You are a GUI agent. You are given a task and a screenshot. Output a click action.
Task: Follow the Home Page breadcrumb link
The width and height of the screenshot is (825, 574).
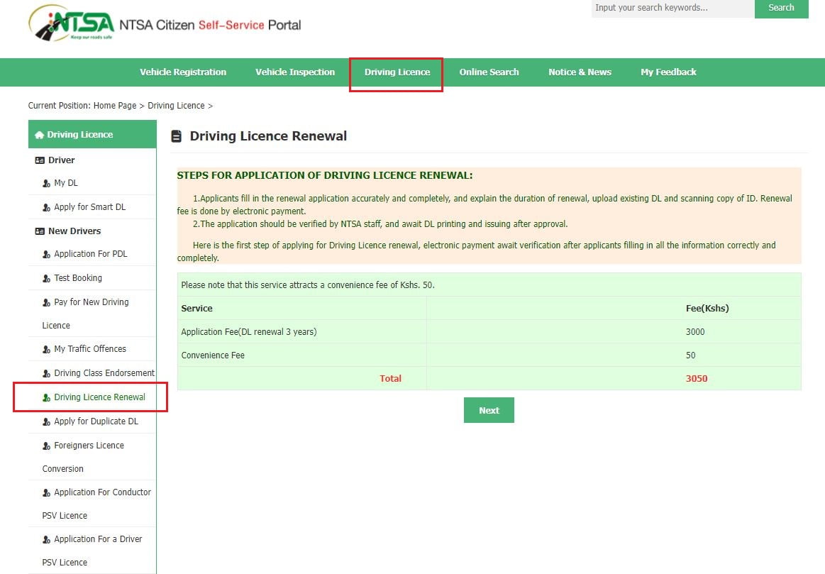115,106
